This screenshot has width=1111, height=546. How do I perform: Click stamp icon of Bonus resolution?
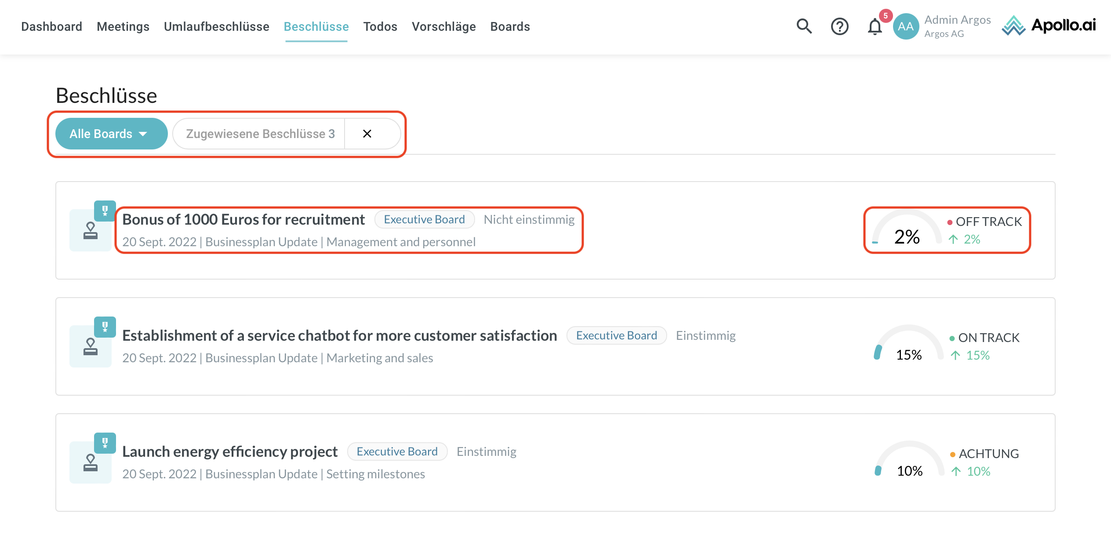click(91, 230)
